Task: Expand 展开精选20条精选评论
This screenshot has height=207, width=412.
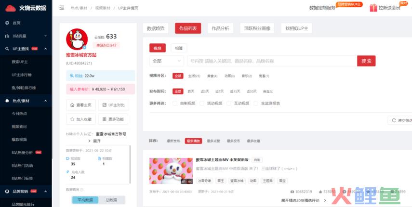Action: [x=304, y=201]
